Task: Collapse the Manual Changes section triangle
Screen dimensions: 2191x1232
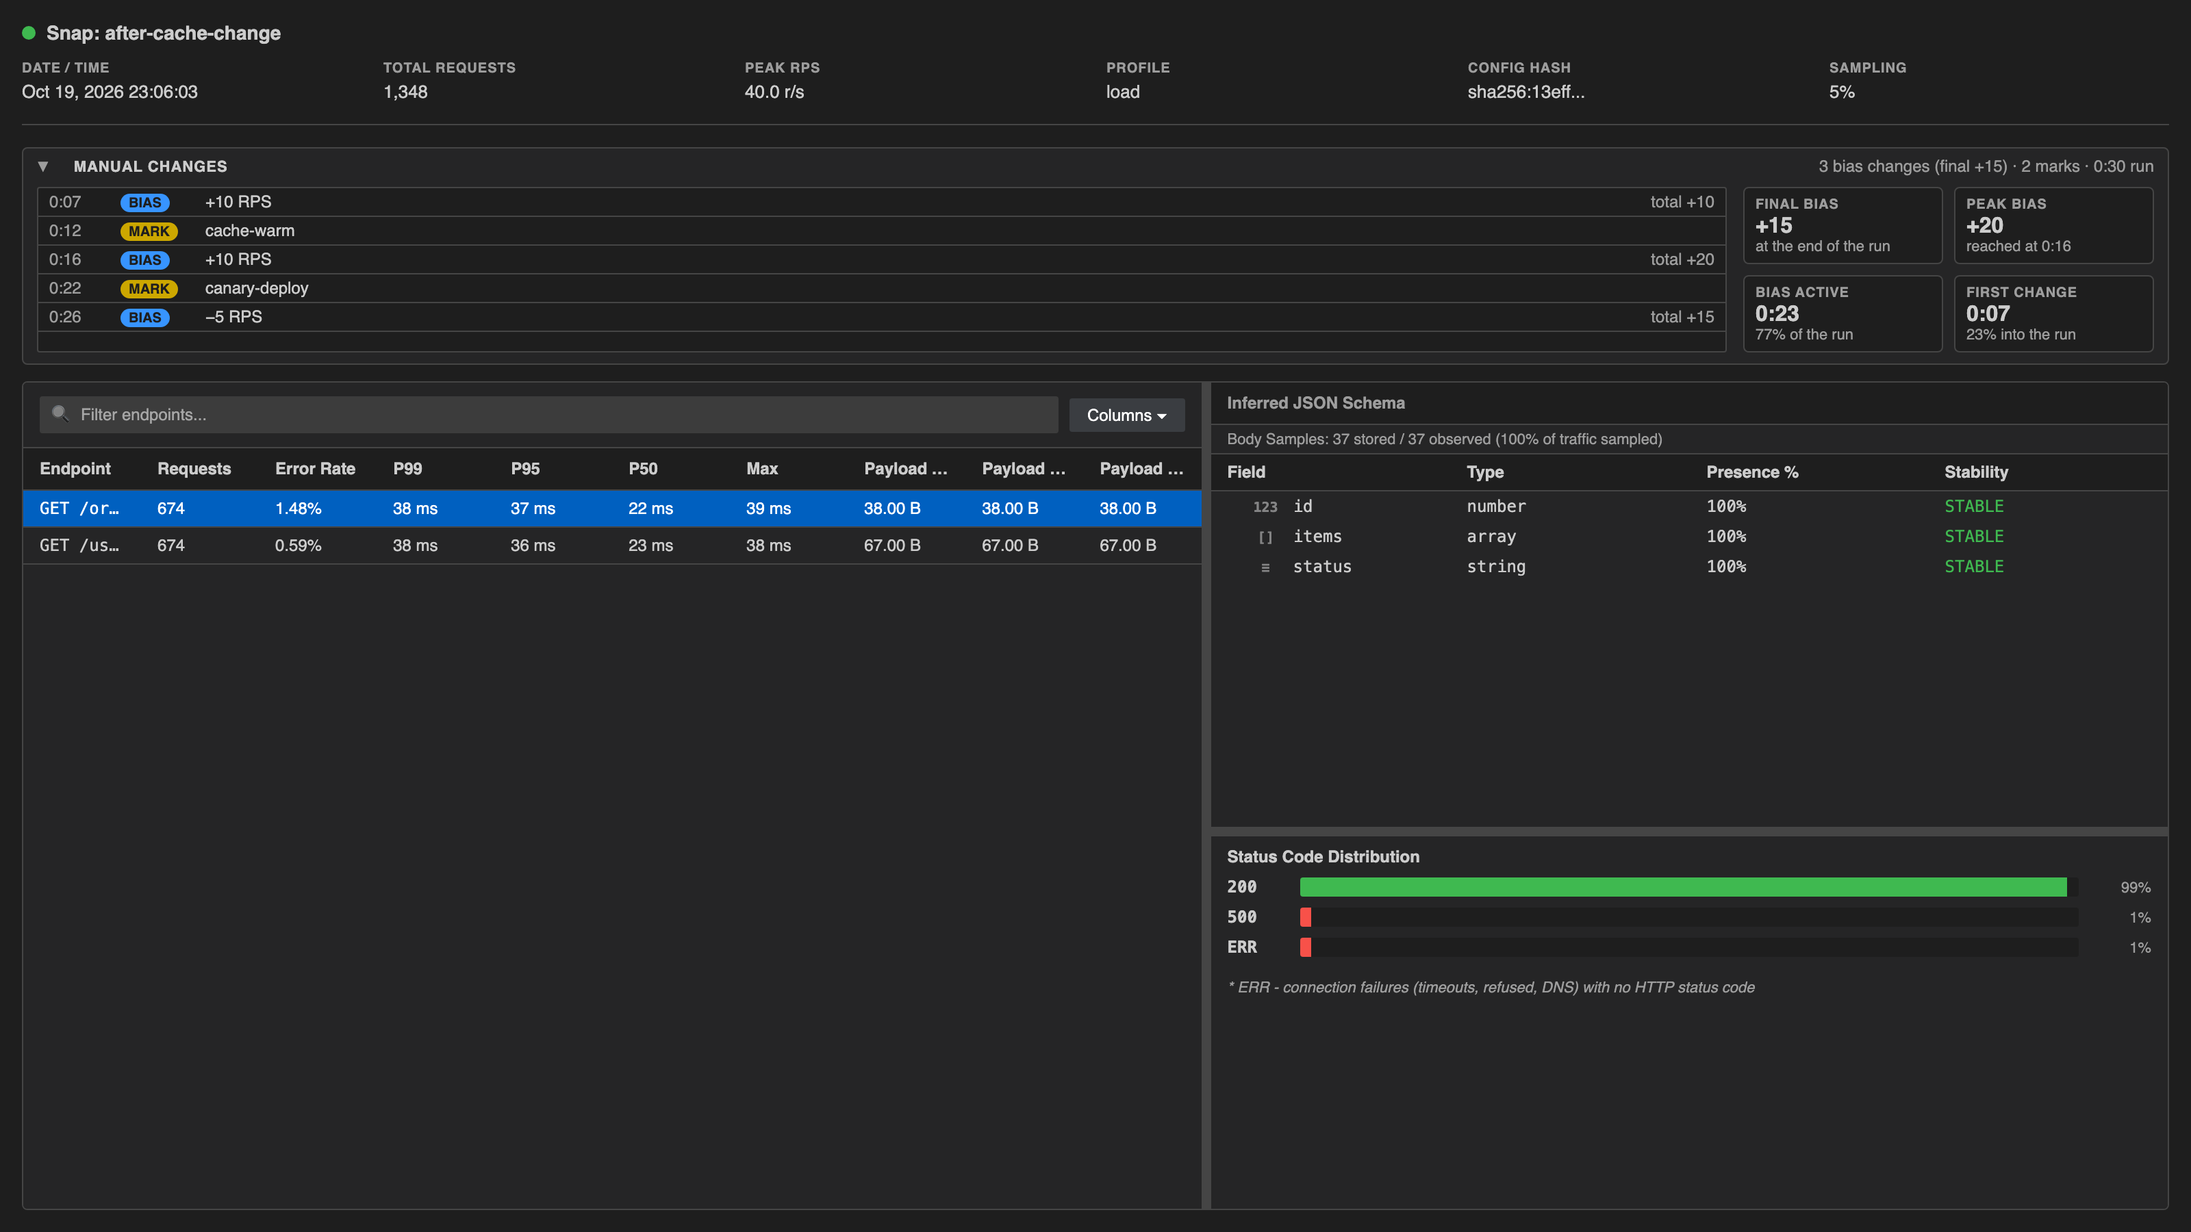Action: pyautogui.click(x=42, y=166)
